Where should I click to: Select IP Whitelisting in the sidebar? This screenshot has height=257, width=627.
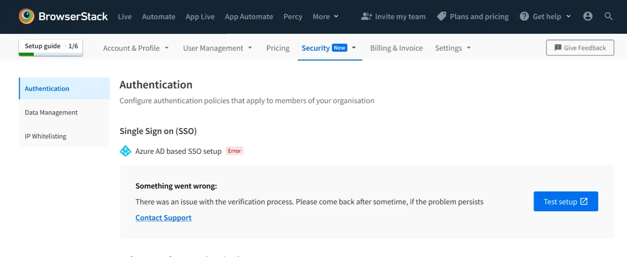pos(46,136)
